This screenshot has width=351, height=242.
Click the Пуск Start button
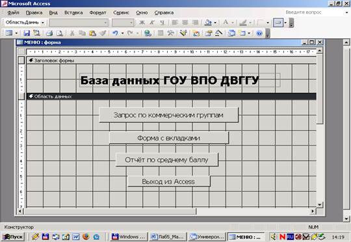pos(13,237)
